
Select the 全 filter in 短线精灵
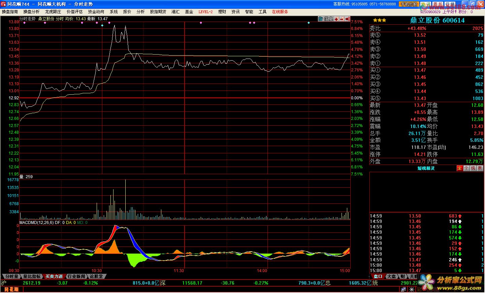point(460,168)
